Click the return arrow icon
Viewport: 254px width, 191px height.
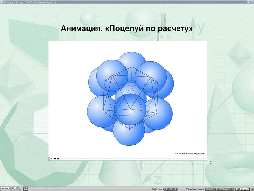[x=237, y=189]
